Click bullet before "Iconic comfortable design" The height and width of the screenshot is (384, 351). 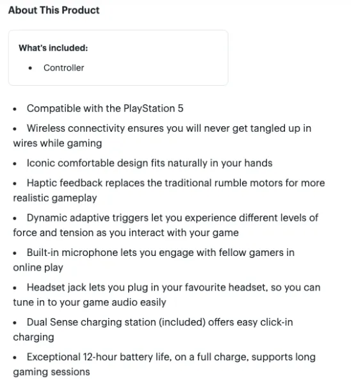[15, 164]
